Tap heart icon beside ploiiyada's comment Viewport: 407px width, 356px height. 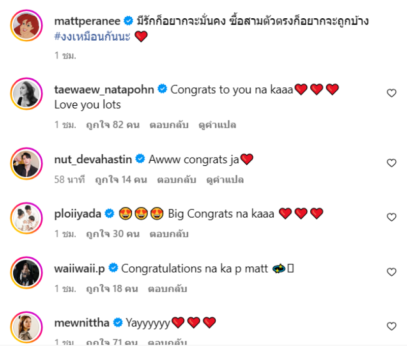coord(391,217)
